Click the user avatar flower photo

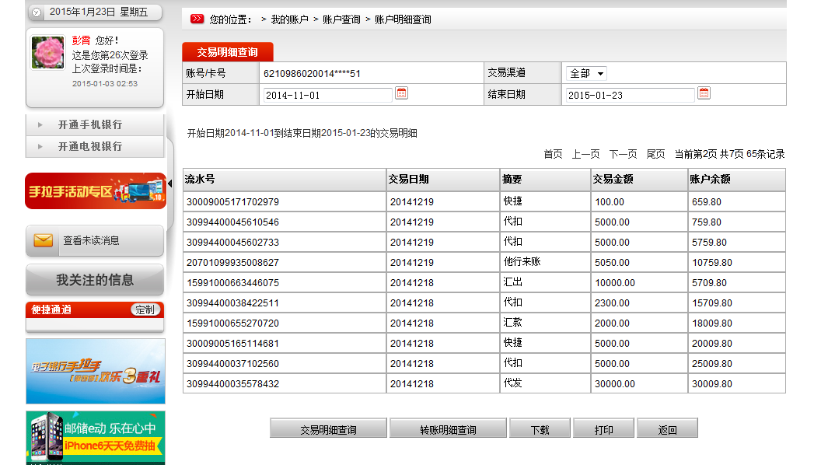(47, 52)
